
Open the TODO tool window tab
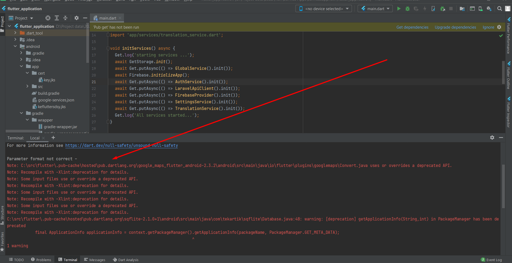pos(16,260)
